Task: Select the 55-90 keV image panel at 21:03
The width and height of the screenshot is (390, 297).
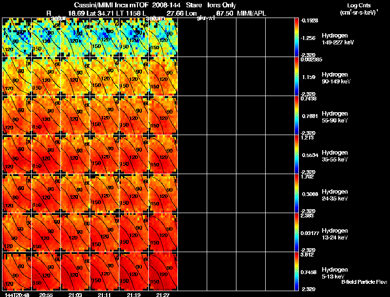Action: (x=76, y=116)
